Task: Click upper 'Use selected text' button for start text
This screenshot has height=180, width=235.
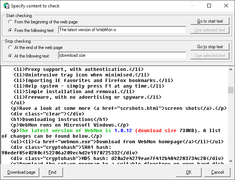Action: pos(210,30)
